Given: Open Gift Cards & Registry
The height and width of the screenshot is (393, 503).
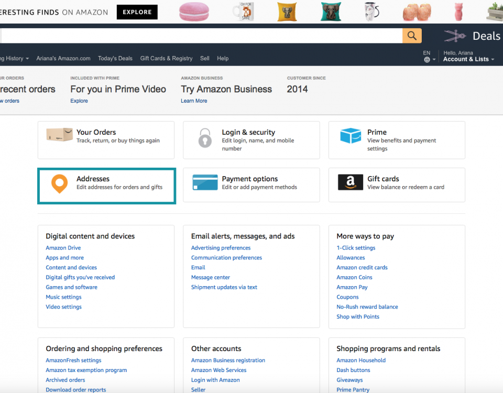Looking at the screenshot, I should (166, 58).
